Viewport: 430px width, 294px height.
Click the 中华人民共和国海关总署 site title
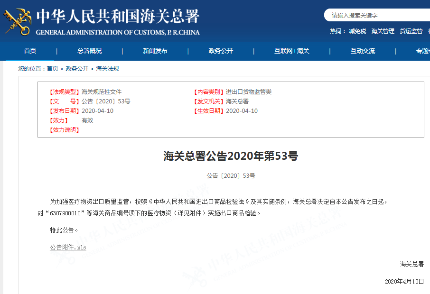(118, 17)
